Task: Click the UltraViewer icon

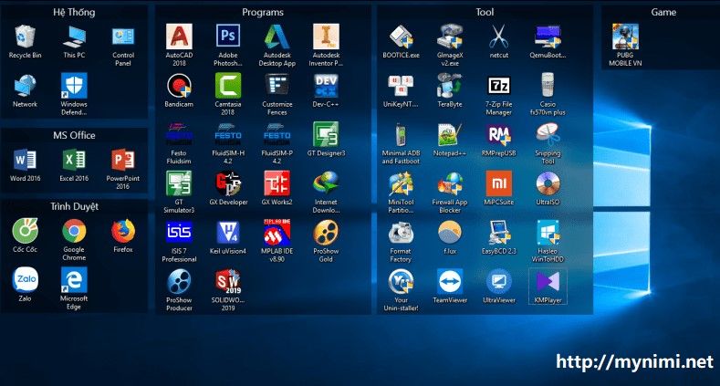Action: [498, 282]
